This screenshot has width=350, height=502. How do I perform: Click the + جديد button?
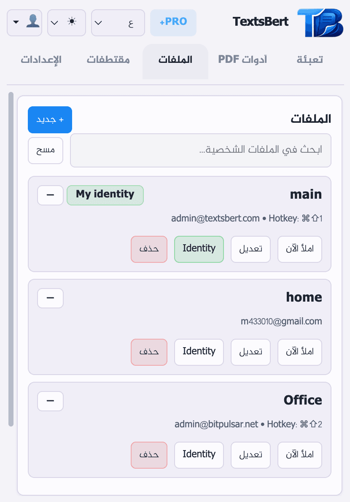pos(50,120)
